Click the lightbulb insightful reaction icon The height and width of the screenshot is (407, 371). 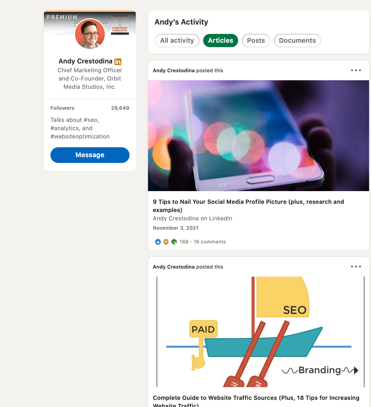tap(166, 242)
